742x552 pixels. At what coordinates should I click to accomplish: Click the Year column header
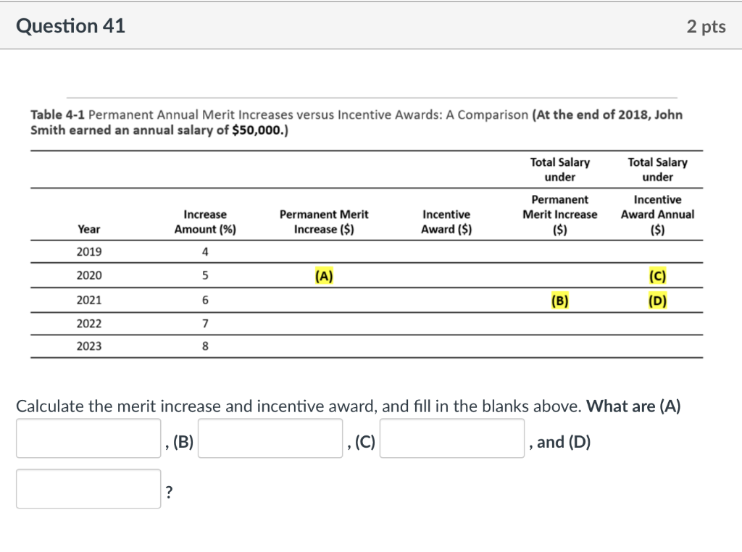click(x=89, y=229)
